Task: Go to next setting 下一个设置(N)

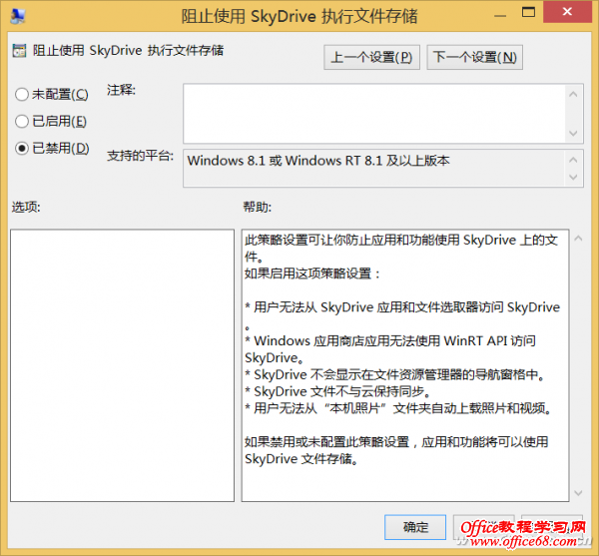Action: tap(474, 57)
